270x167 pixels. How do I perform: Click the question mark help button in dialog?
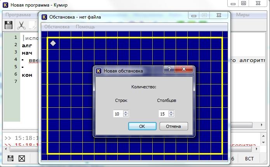(x=169, y=69)
